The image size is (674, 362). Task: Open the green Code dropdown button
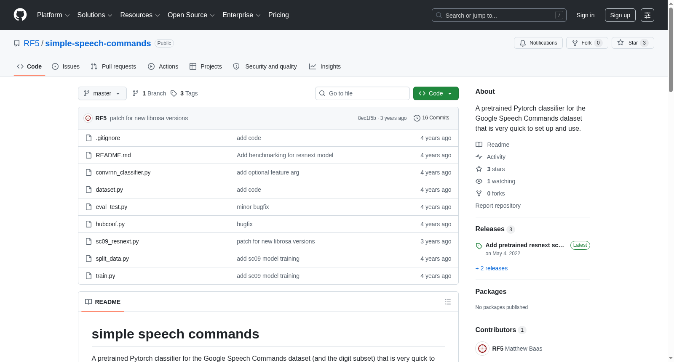click(x=436, y=93)
